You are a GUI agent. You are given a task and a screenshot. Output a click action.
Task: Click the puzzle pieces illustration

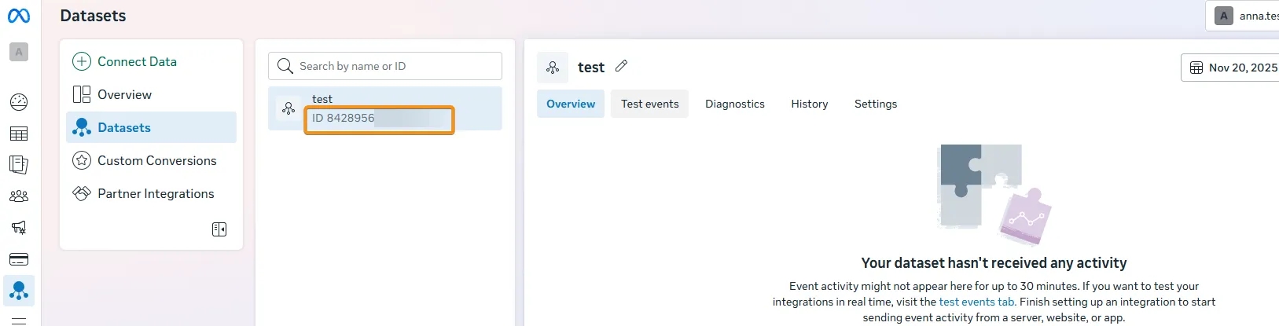(994, 195)
